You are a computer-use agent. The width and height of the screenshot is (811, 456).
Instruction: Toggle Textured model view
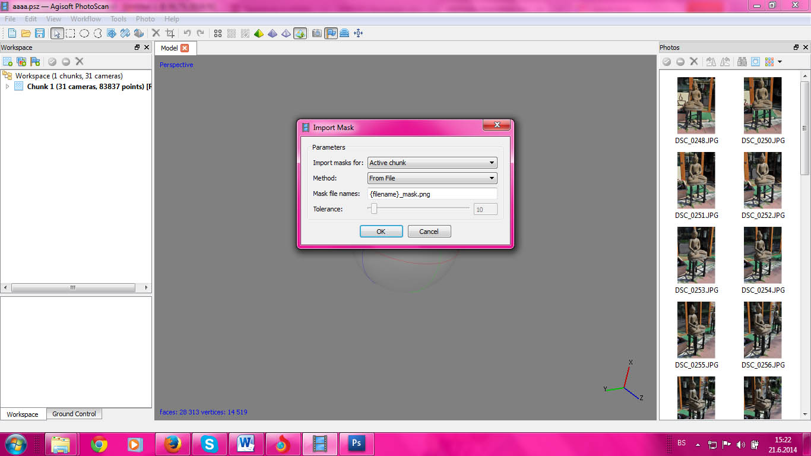click(300, 33)
